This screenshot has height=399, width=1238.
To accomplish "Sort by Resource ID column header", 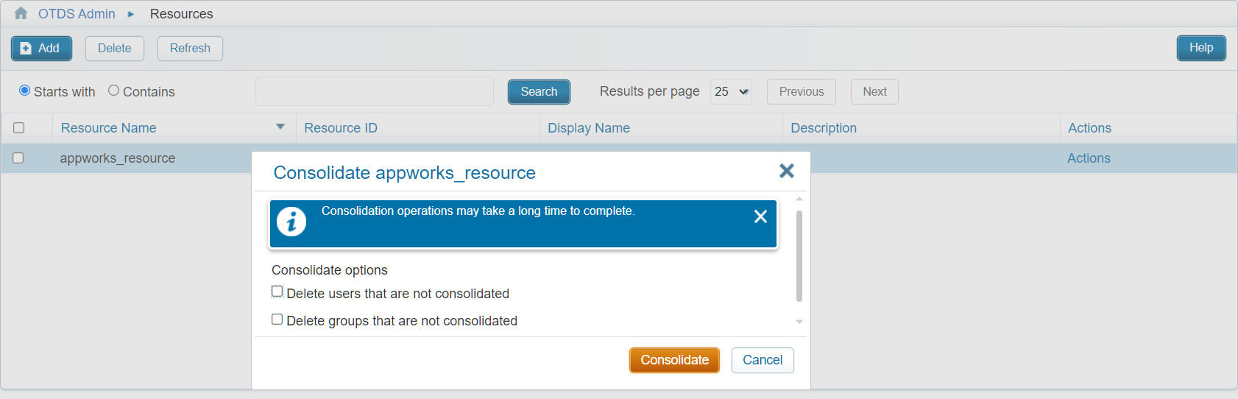I will [341, 128].
